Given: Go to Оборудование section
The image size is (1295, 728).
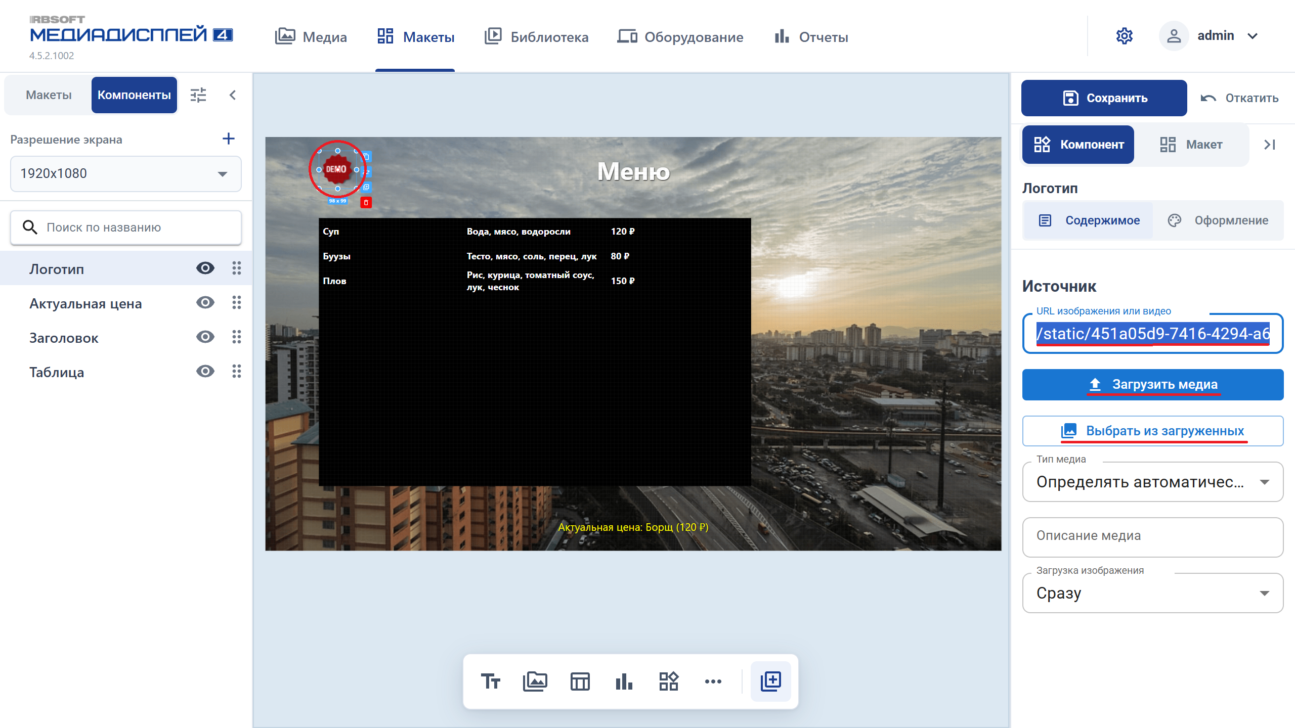Looking at the screenshot, I should click(x=680, y=36).
